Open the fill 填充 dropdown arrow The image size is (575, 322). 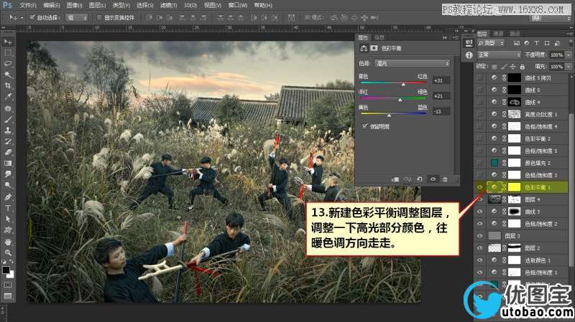coord(568,67)
